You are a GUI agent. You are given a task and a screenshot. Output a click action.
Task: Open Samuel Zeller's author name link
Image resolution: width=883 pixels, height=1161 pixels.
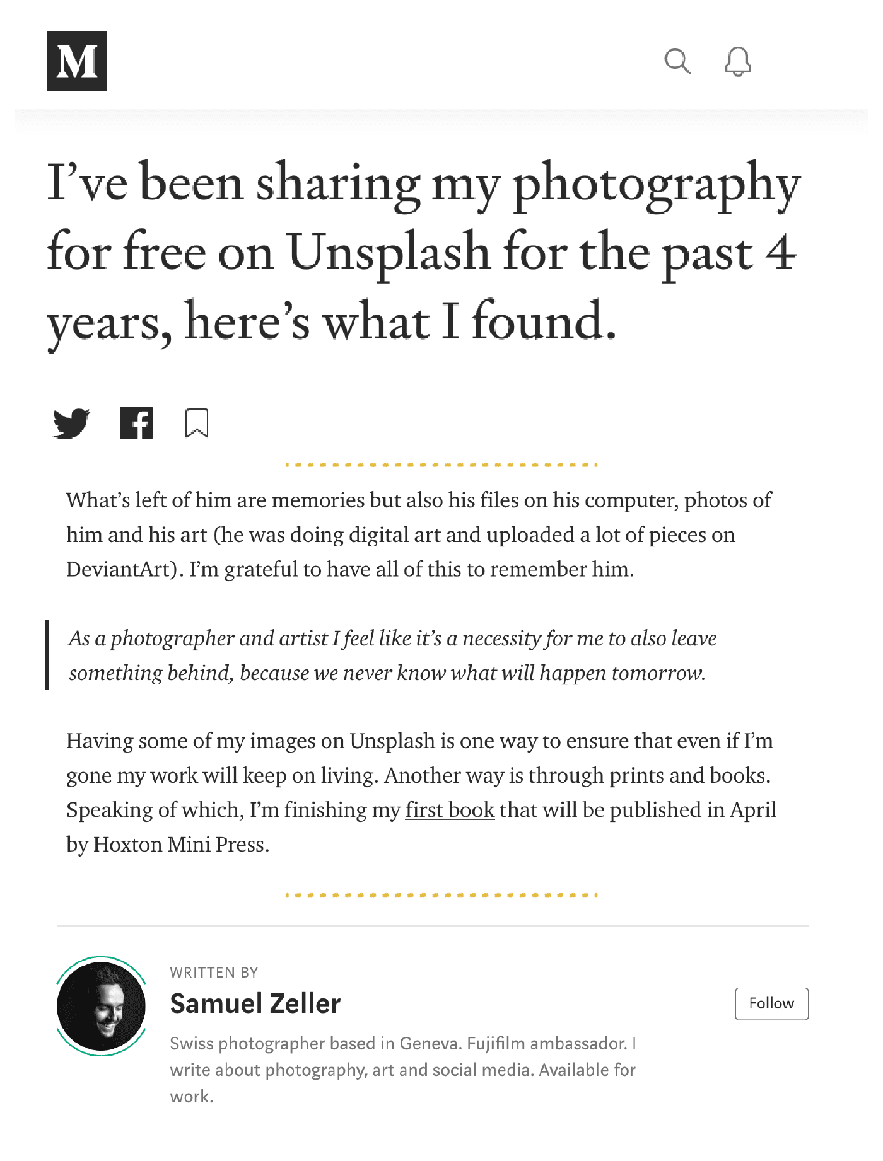coord(255,1003)
